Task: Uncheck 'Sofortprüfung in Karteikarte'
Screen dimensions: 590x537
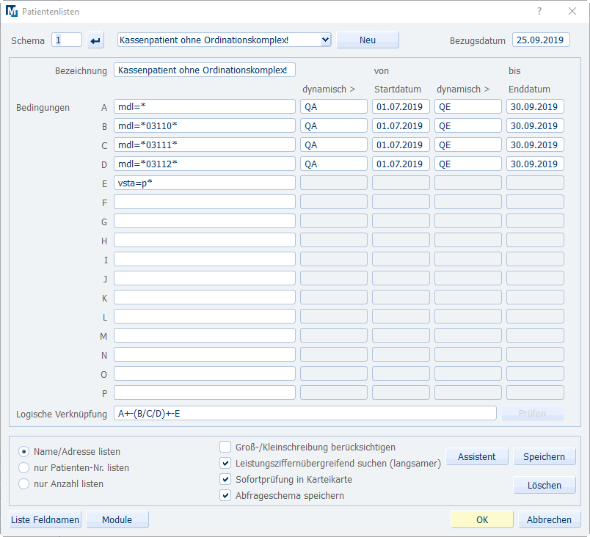Action: [x=226, y=479]
